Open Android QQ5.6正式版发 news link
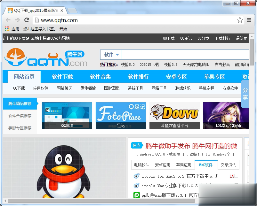 (x=160, y=154)
